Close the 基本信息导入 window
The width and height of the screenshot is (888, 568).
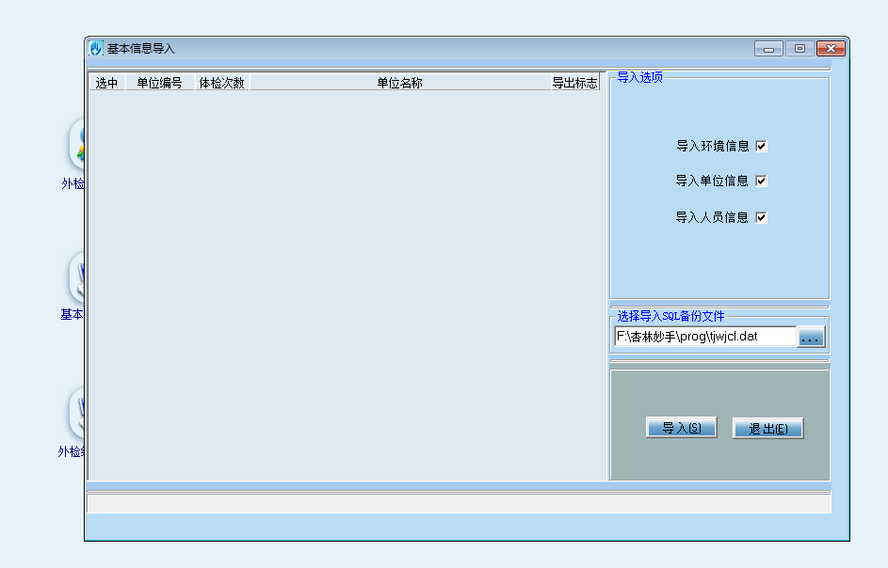[x=831, y=49]
